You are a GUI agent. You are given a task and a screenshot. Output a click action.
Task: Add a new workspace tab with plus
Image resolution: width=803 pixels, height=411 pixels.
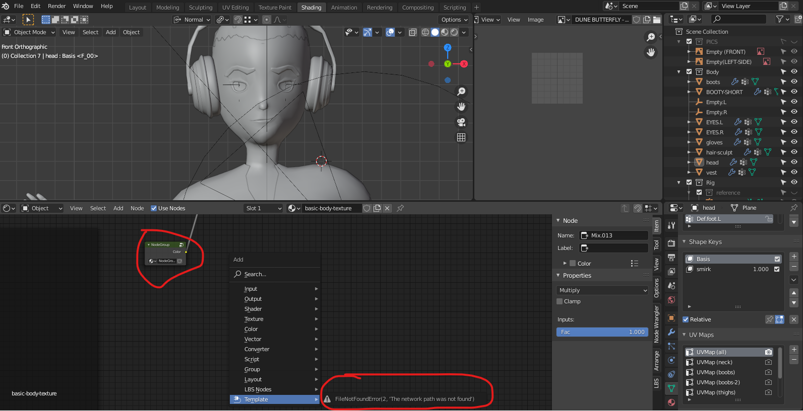coord(476,8)
